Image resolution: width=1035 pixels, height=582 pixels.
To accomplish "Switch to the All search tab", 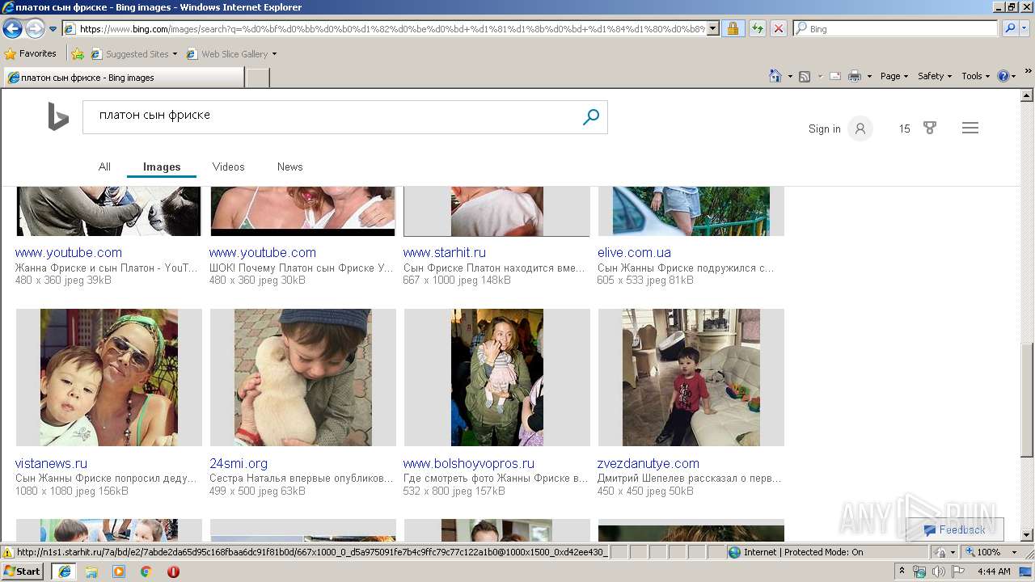I will tap(104, 167).
